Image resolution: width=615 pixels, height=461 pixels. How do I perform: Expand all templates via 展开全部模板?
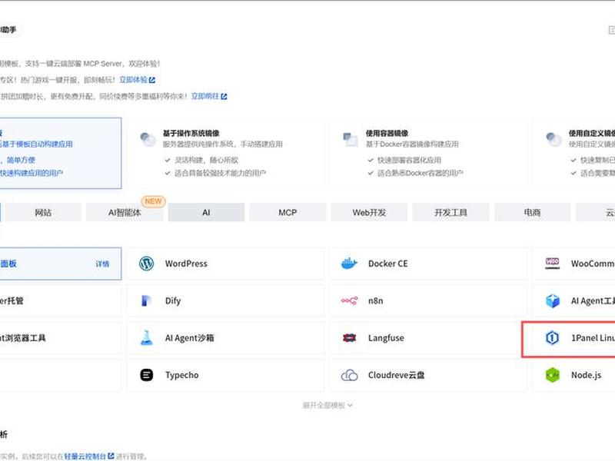tap(327, 406)
